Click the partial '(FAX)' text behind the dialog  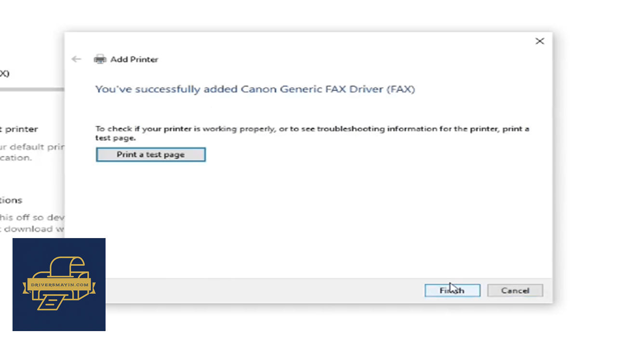tap(4, 73)
